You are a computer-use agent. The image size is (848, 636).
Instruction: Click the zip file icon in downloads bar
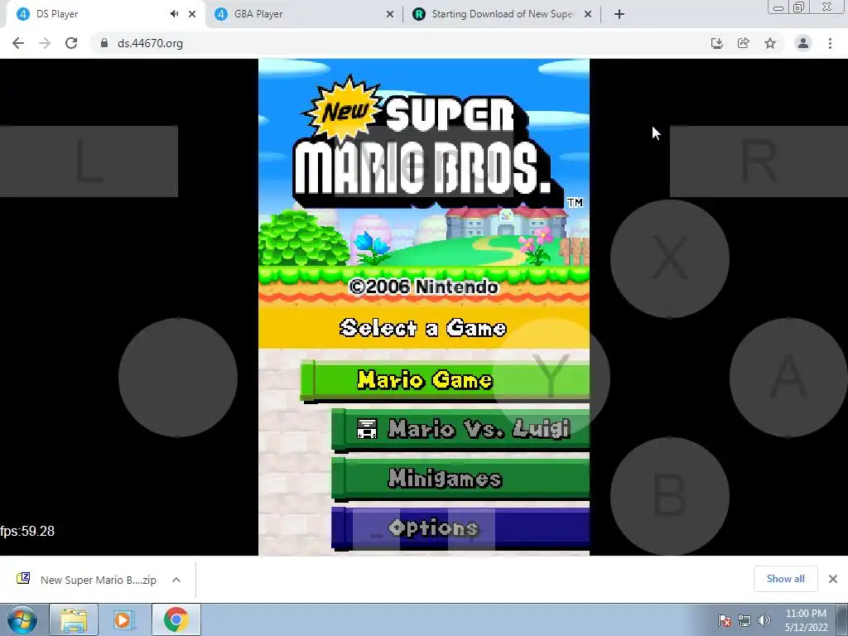(23, 579)
